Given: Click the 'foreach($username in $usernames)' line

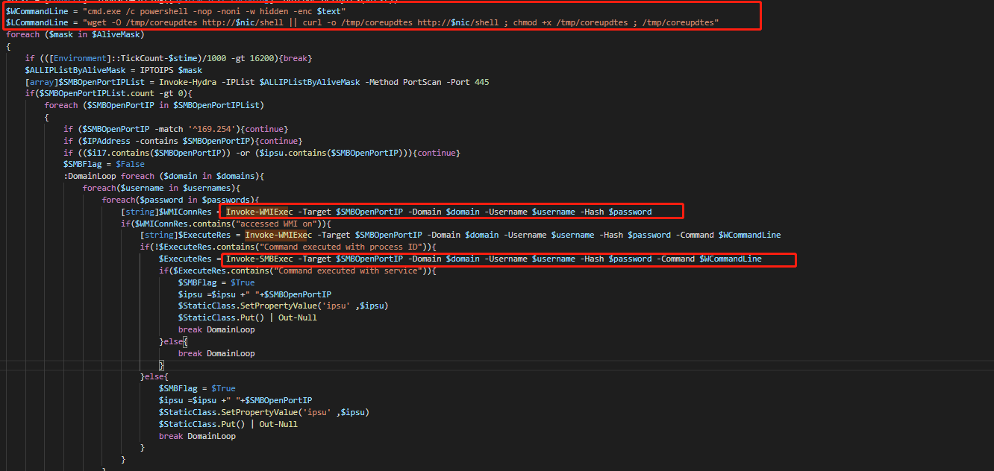Looking at the screenshot, I should coord(161,188).
